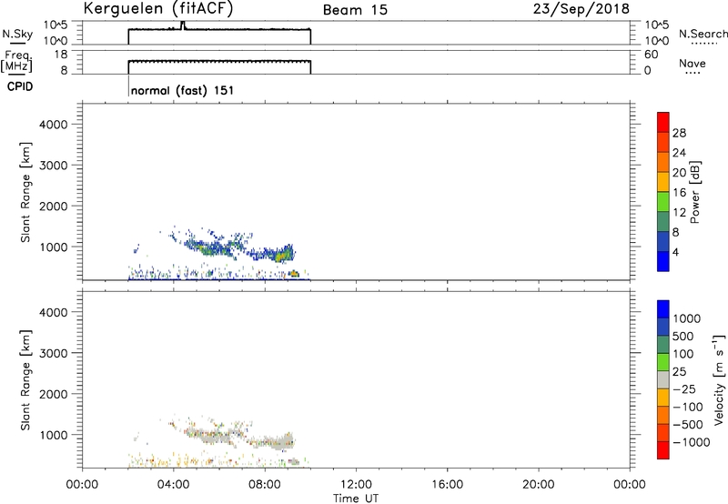Click the light green 12-16 dB power swatch

pyautogui.click(x=663, y=200)
